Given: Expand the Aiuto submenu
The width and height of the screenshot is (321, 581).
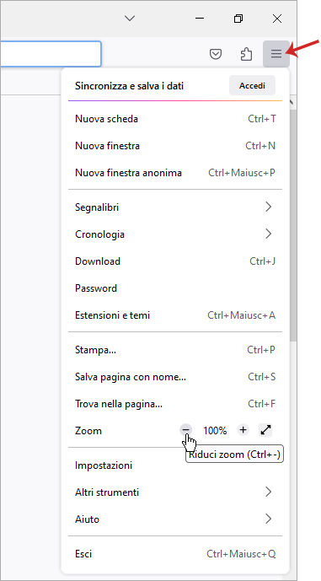Looking at the screenshot, I should coord(175,519).
